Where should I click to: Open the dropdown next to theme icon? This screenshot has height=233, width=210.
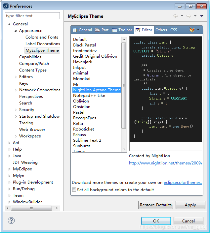[198, 30]
